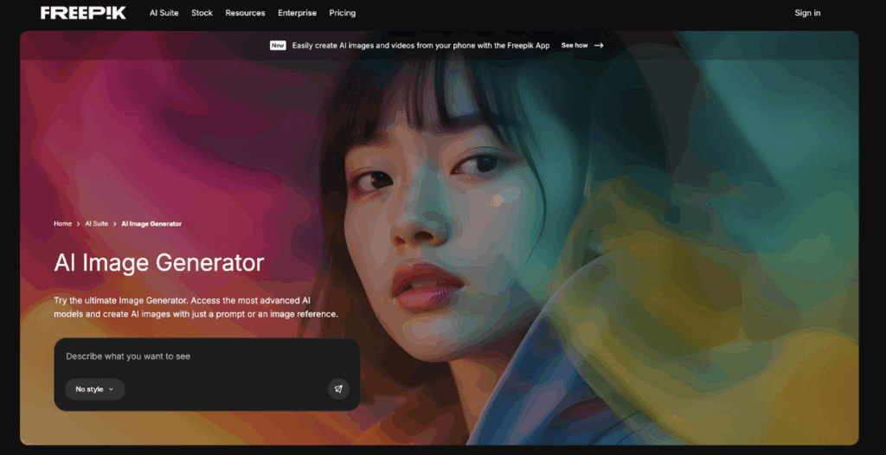Submit the prompt with the send icon

(338, 389)
